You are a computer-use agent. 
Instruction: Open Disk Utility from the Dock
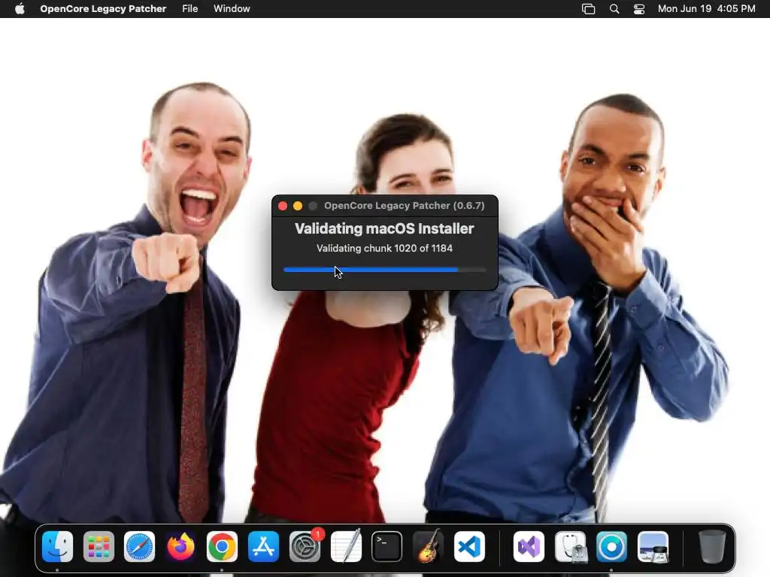click(571, 547)
